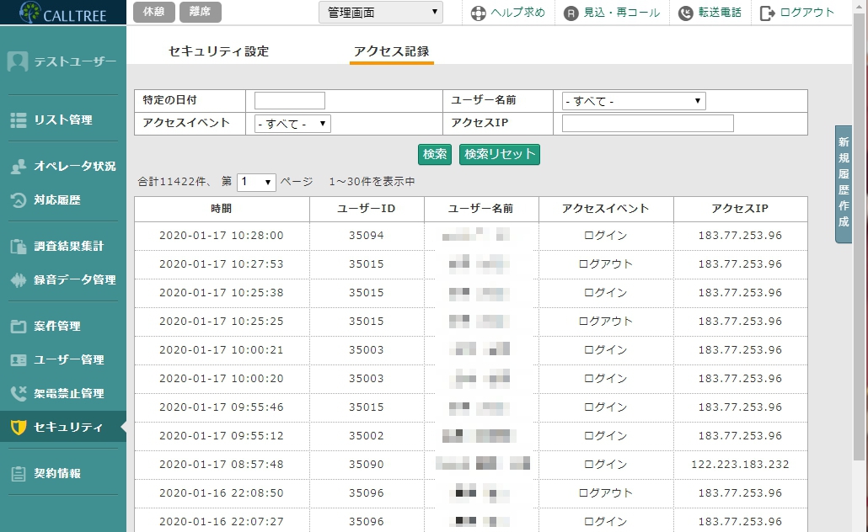Open the ユーザー名前 filter dropdown
This screenshot has width=868, height=532.
(632, 100)
